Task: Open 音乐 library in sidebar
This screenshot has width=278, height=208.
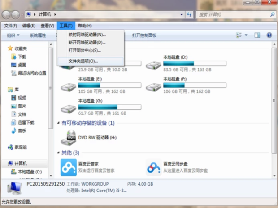Action: coord(19,131)
